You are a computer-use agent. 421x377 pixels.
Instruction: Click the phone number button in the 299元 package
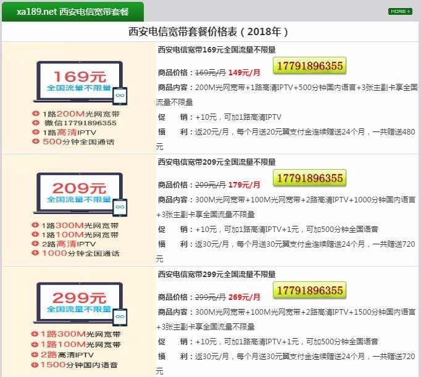tap(309, 290)
